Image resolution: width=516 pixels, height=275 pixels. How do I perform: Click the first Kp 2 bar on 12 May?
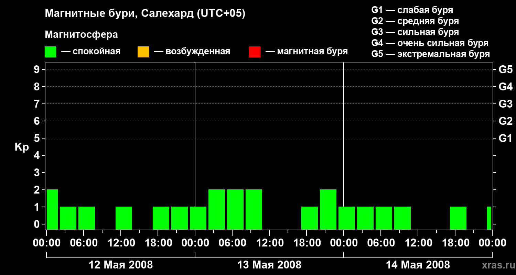point(52,209)
